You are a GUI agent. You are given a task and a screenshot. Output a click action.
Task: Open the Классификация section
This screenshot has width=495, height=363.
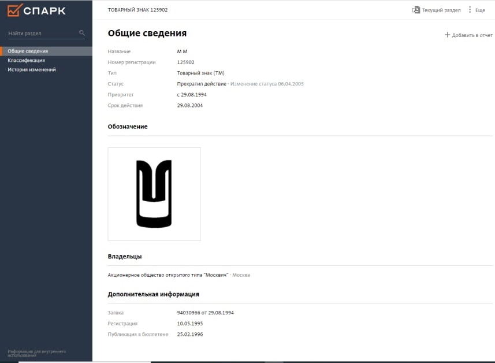26,60
